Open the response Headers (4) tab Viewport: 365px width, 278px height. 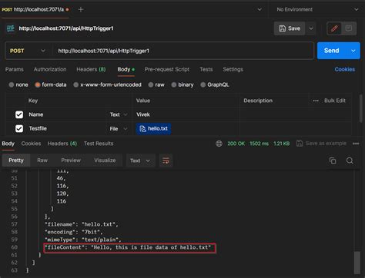(x=62, y=144)
